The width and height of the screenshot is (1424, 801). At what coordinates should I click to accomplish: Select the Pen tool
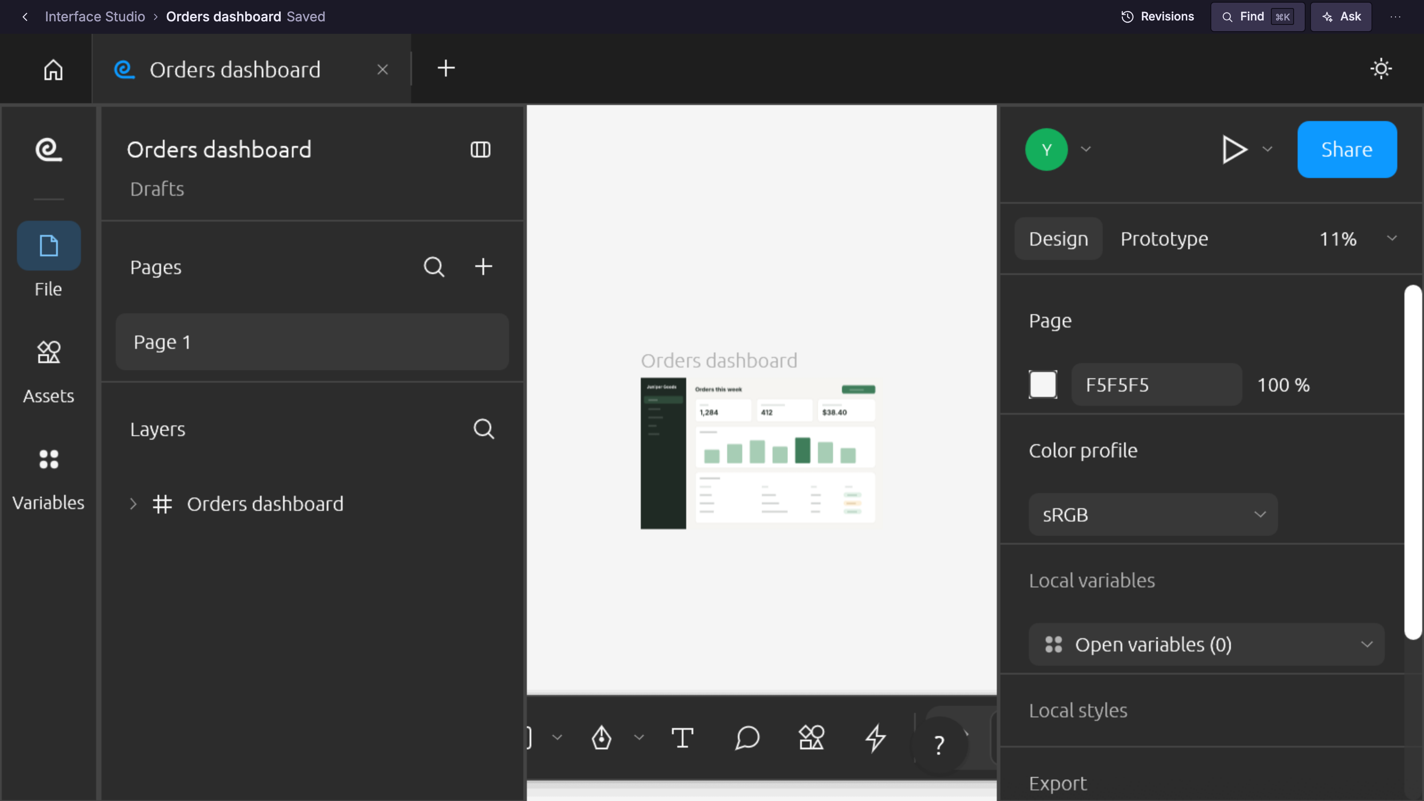(602, 737)
